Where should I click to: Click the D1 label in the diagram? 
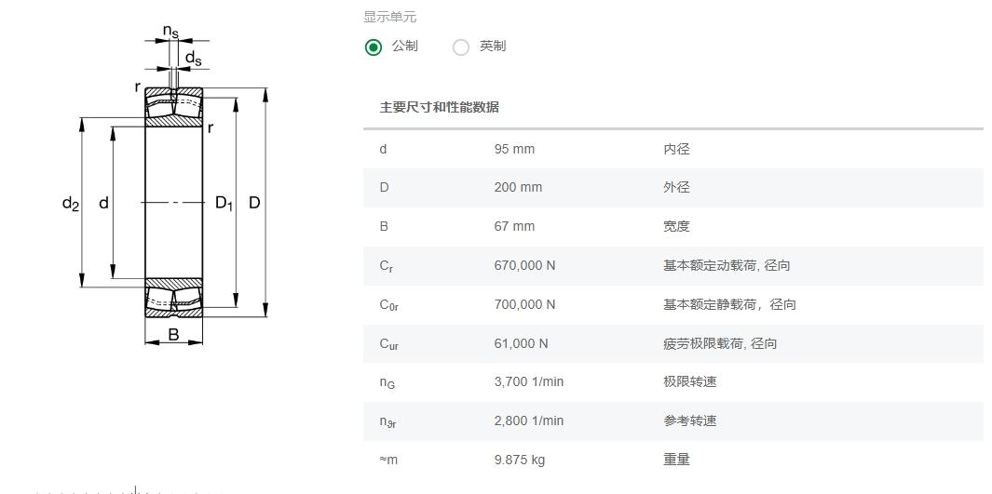pyautogui.click(x=224, y=203)
